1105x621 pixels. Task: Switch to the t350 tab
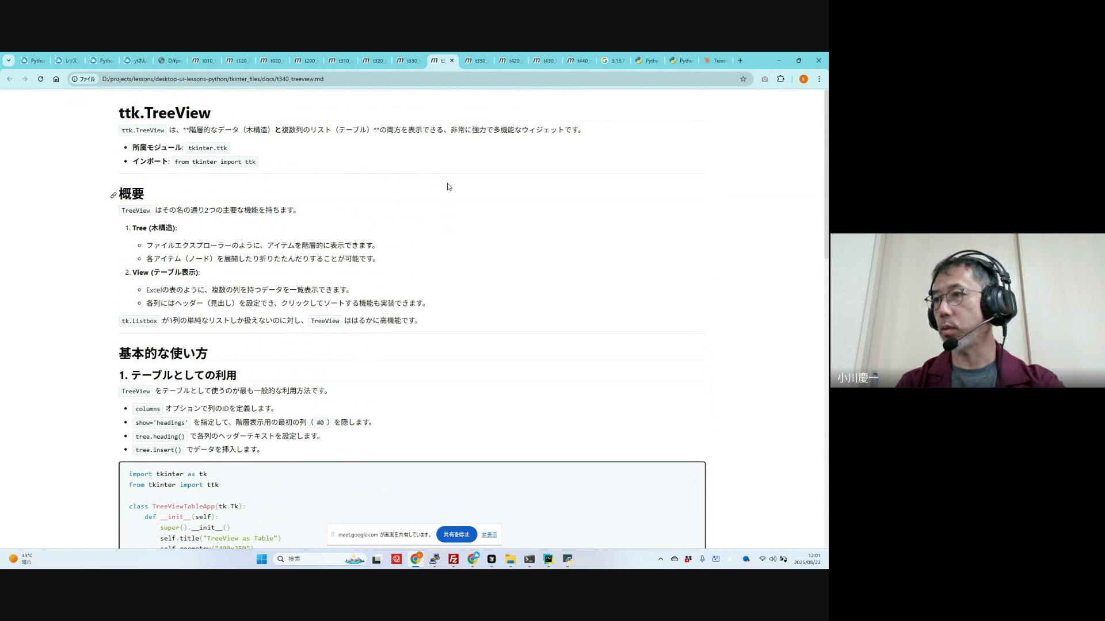(x=477, y=60)
